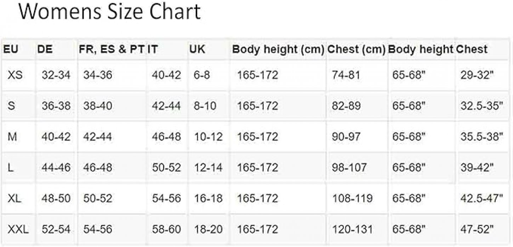Select the Body height (cm) header
This screenshot has width=513, height=247.
[278, 49]
